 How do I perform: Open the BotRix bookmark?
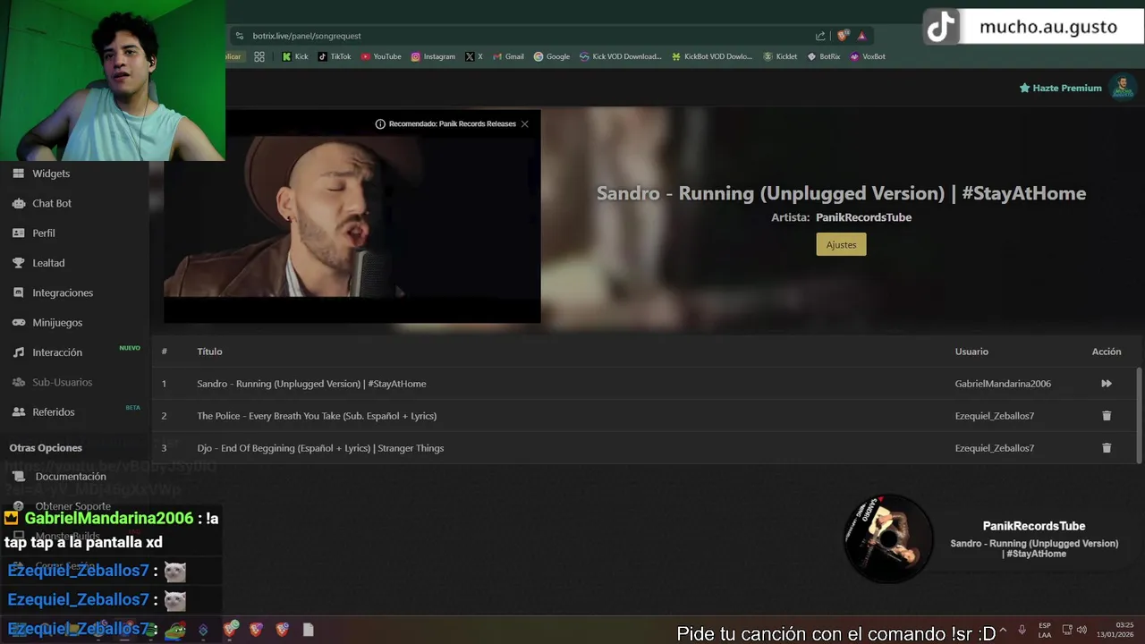(x=824, y=56)
